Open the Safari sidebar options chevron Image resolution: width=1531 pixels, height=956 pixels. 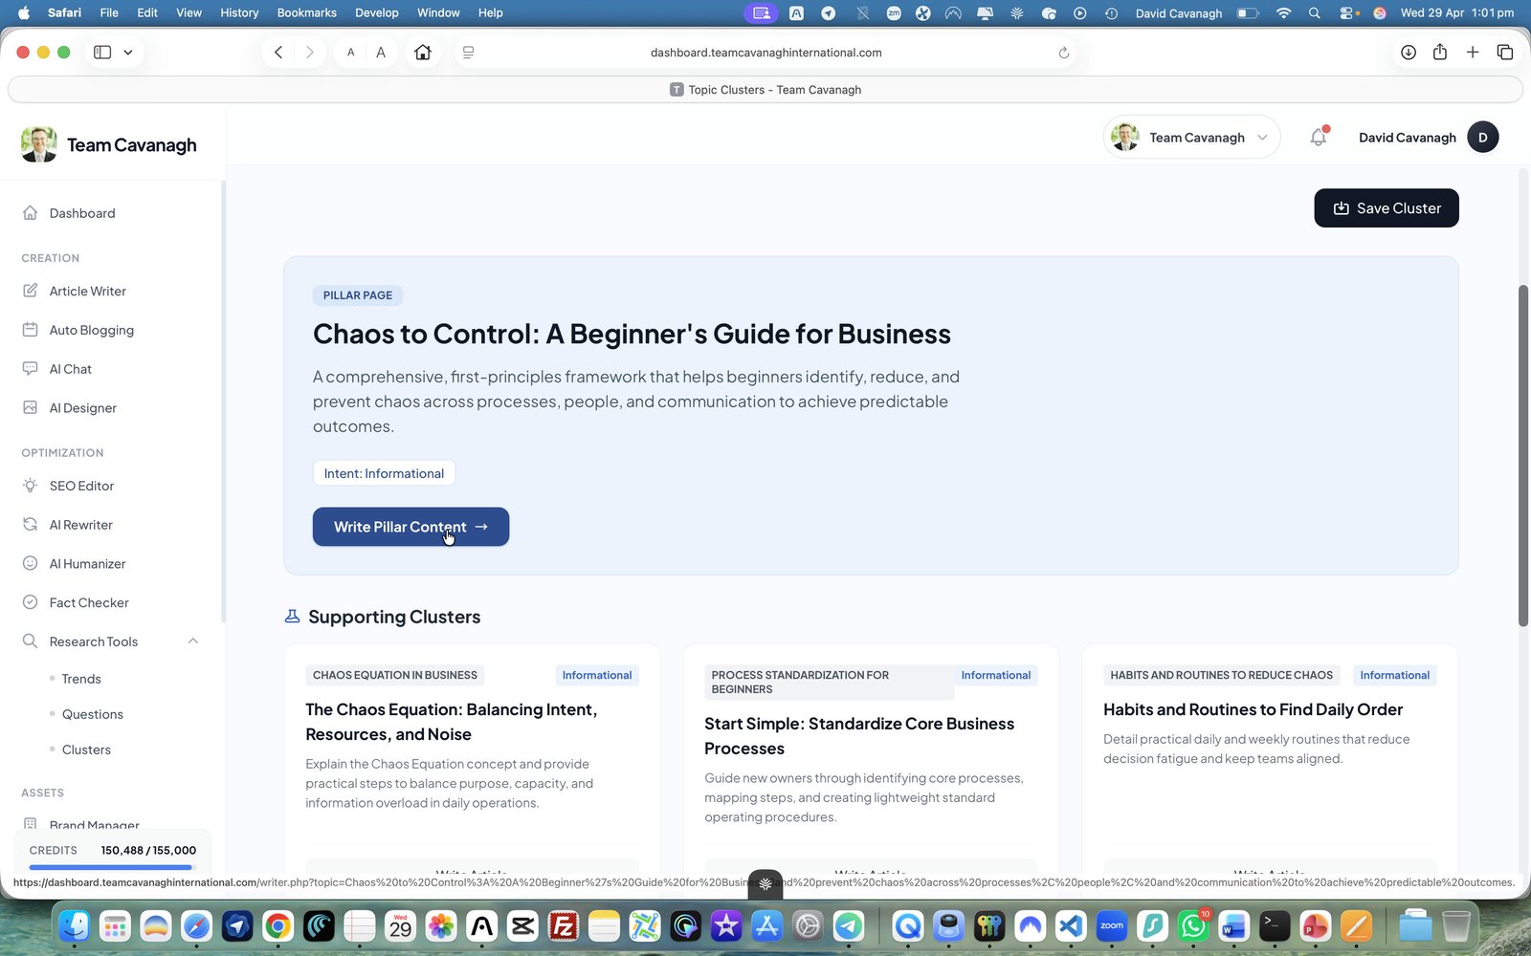(128, 53)
